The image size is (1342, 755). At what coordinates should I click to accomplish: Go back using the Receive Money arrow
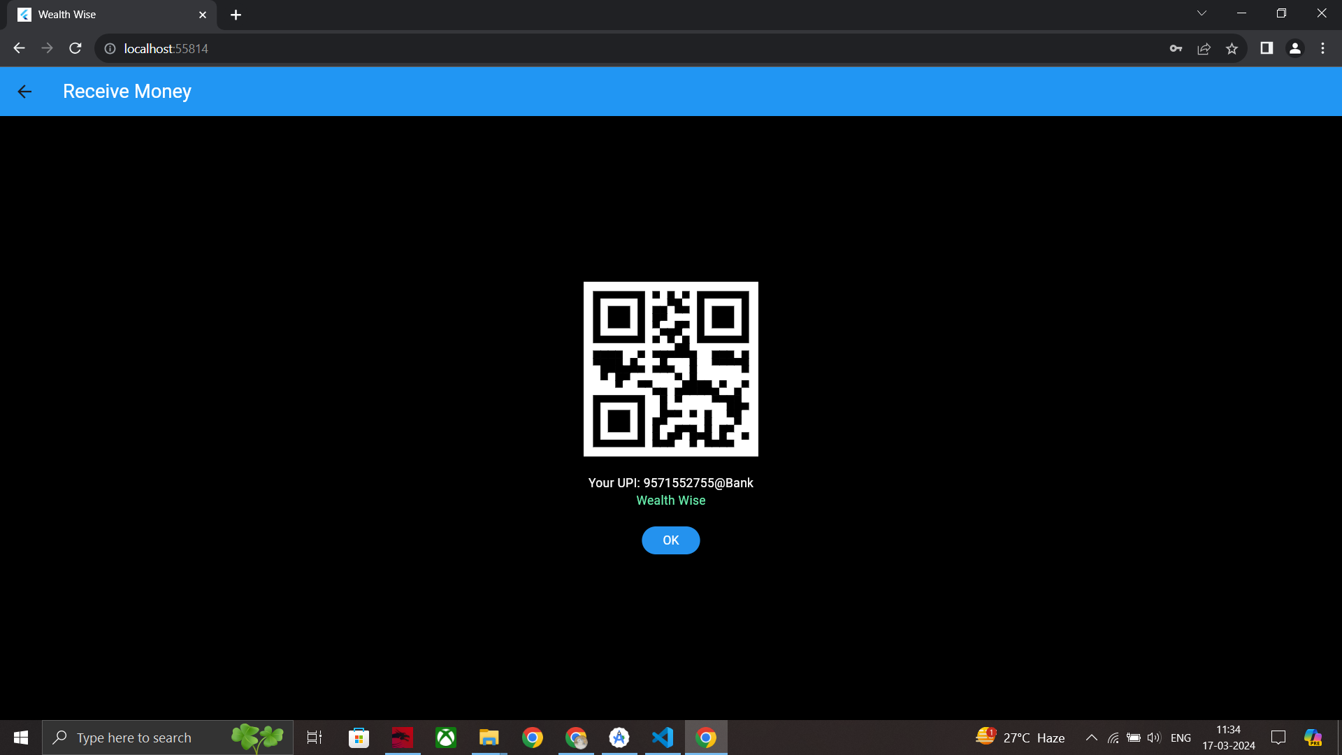pyautogui.click(x=24, y=92)
